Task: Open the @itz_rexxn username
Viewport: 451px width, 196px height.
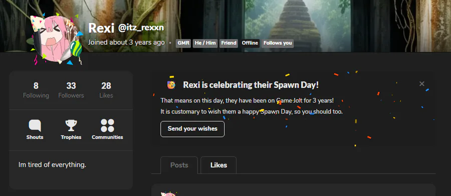Action: tap(141, 27)
